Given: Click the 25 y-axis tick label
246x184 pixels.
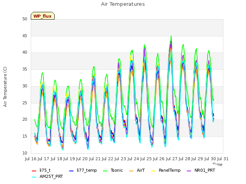Looking at the screenshot, I should point(25,103).
